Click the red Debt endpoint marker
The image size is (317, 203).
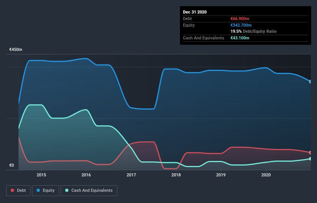click(310, 152)
